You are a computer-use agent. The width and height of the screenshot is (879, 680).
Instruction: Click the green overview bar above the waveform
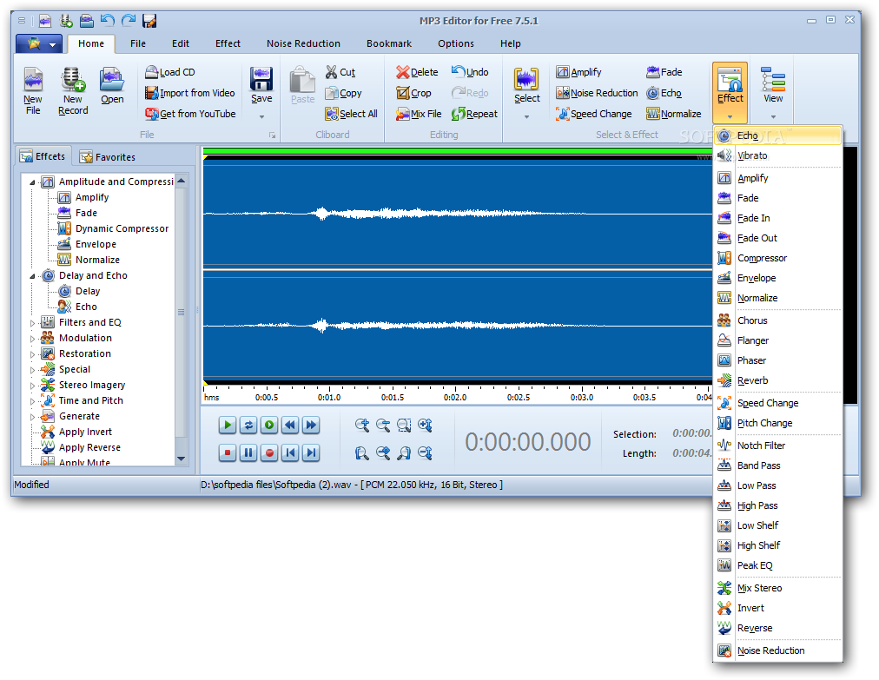pos(457,151)
